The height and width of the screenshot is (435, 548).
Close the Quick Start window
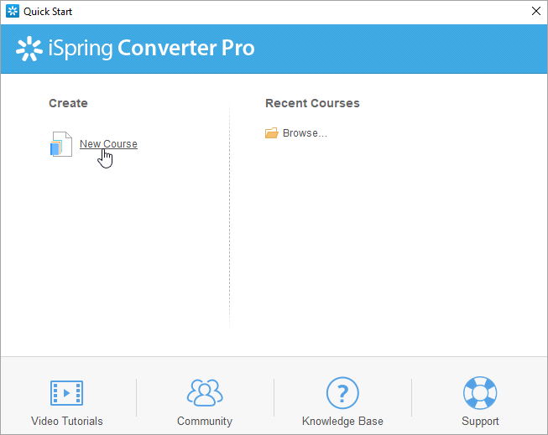(535, 11)
